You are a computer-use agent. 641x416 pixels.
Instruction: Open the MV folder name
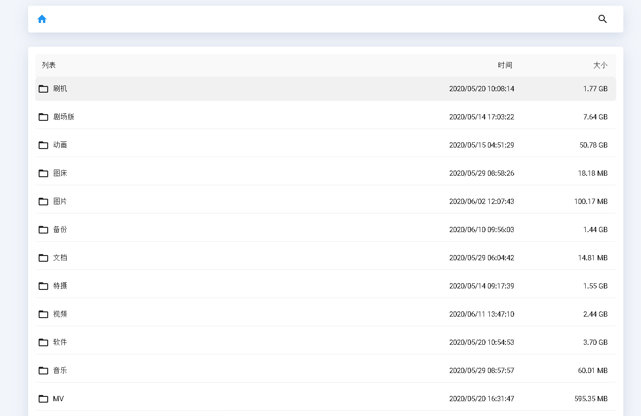tap(59, 399)
